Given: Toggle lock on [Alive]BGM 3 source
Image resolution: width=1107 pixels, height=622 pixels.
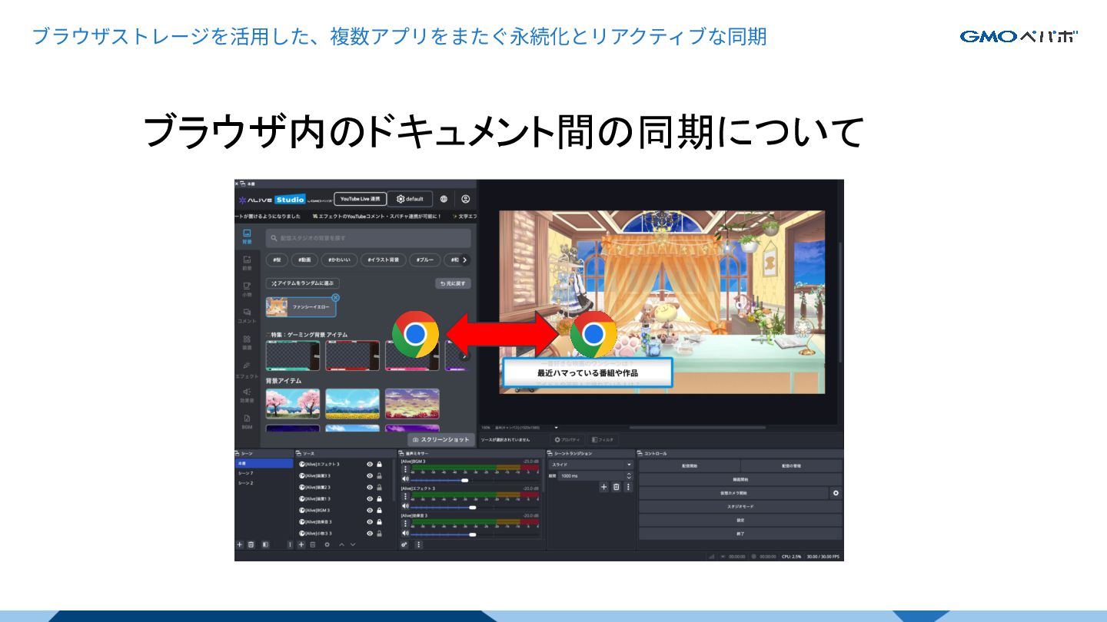Looking at the screenshot, I should coord(379,510).
